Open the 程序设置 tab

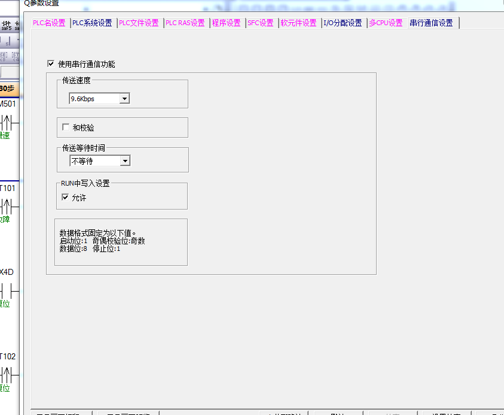click(x=226, y=23)
